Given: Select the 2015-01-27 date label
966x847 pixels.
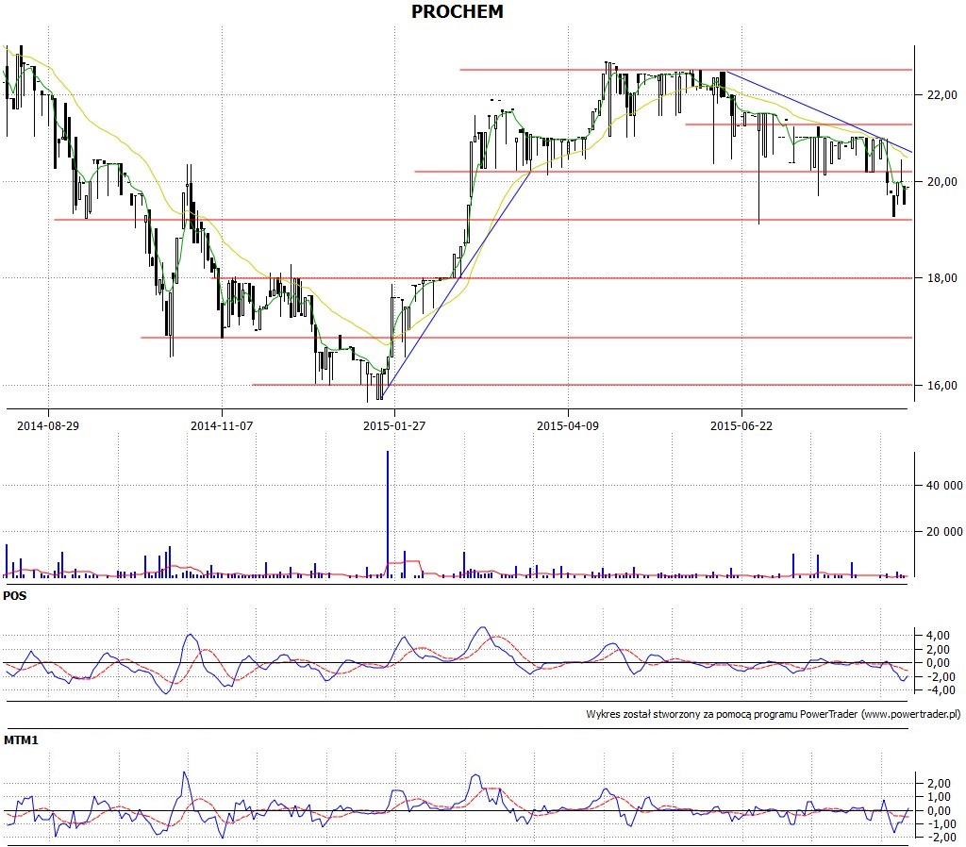Looking at the screenshot, I should pyautogui.click(x=394, y=425).
